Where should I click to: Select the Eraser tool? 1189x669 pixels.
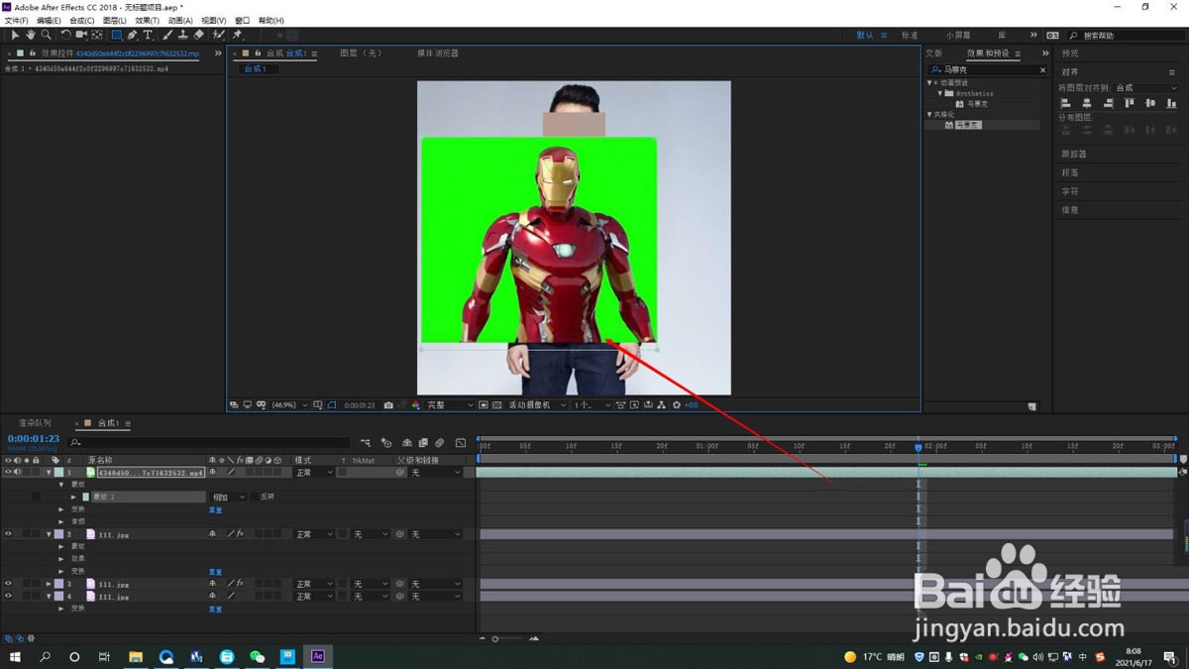(x=198, y=35)
